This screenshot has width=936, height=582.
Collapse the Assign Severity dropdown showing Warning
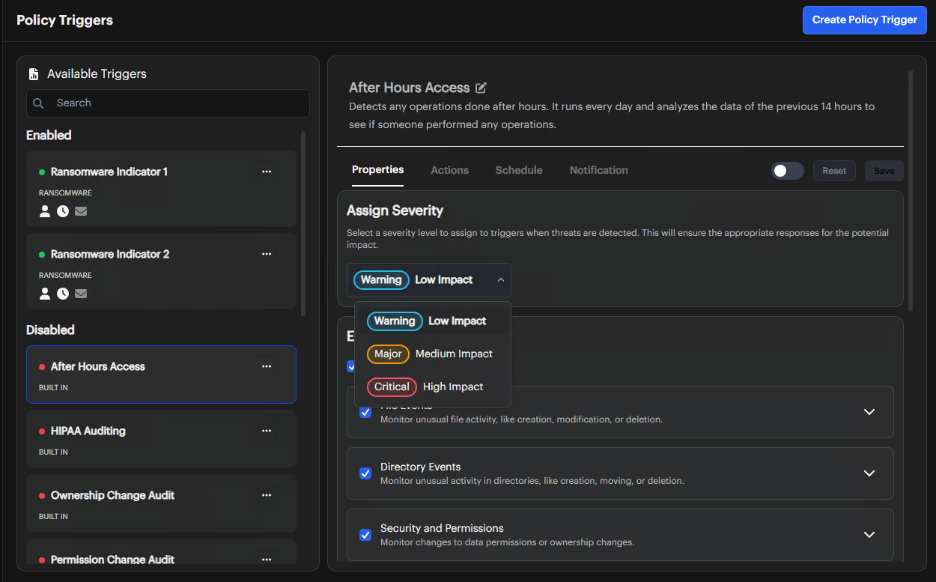click(x=429, y=280)
